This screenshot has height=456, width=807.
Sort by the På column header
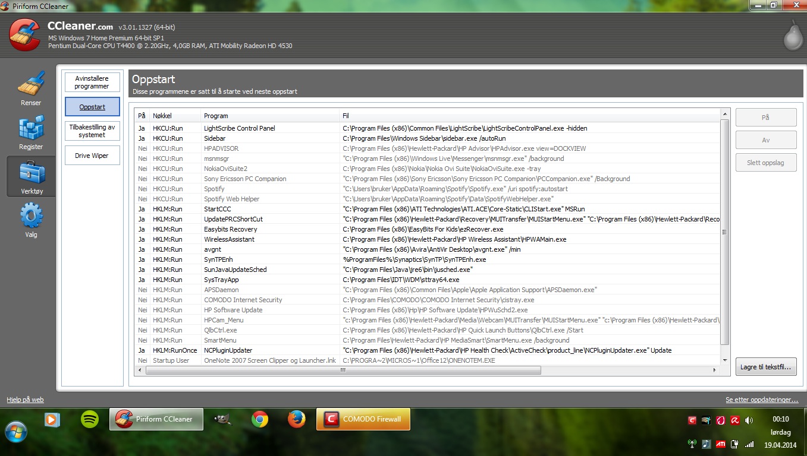tap(142, 116)
